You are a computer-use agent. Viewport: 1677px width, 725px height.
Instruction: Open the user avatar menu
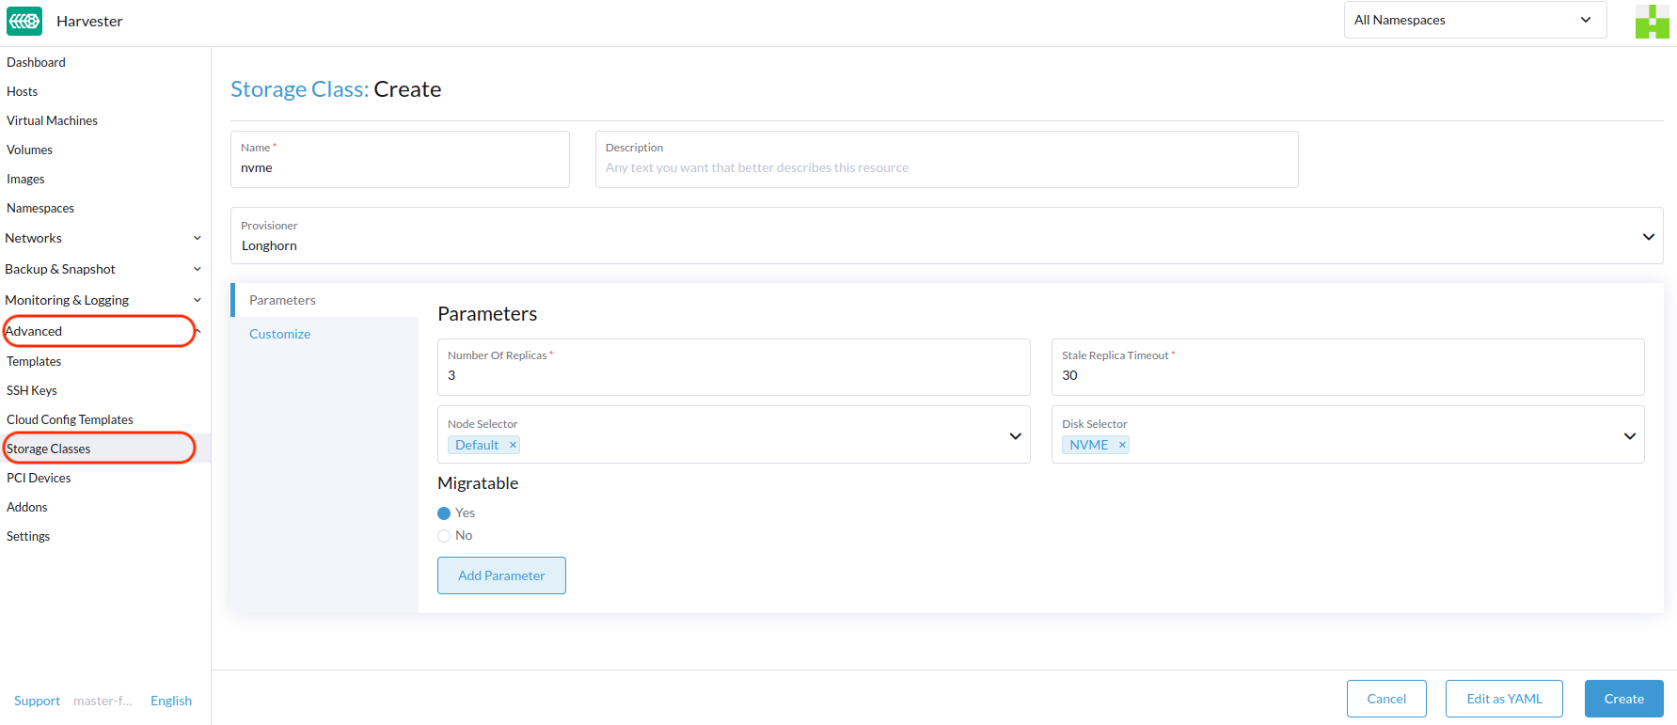(1652, 21)
